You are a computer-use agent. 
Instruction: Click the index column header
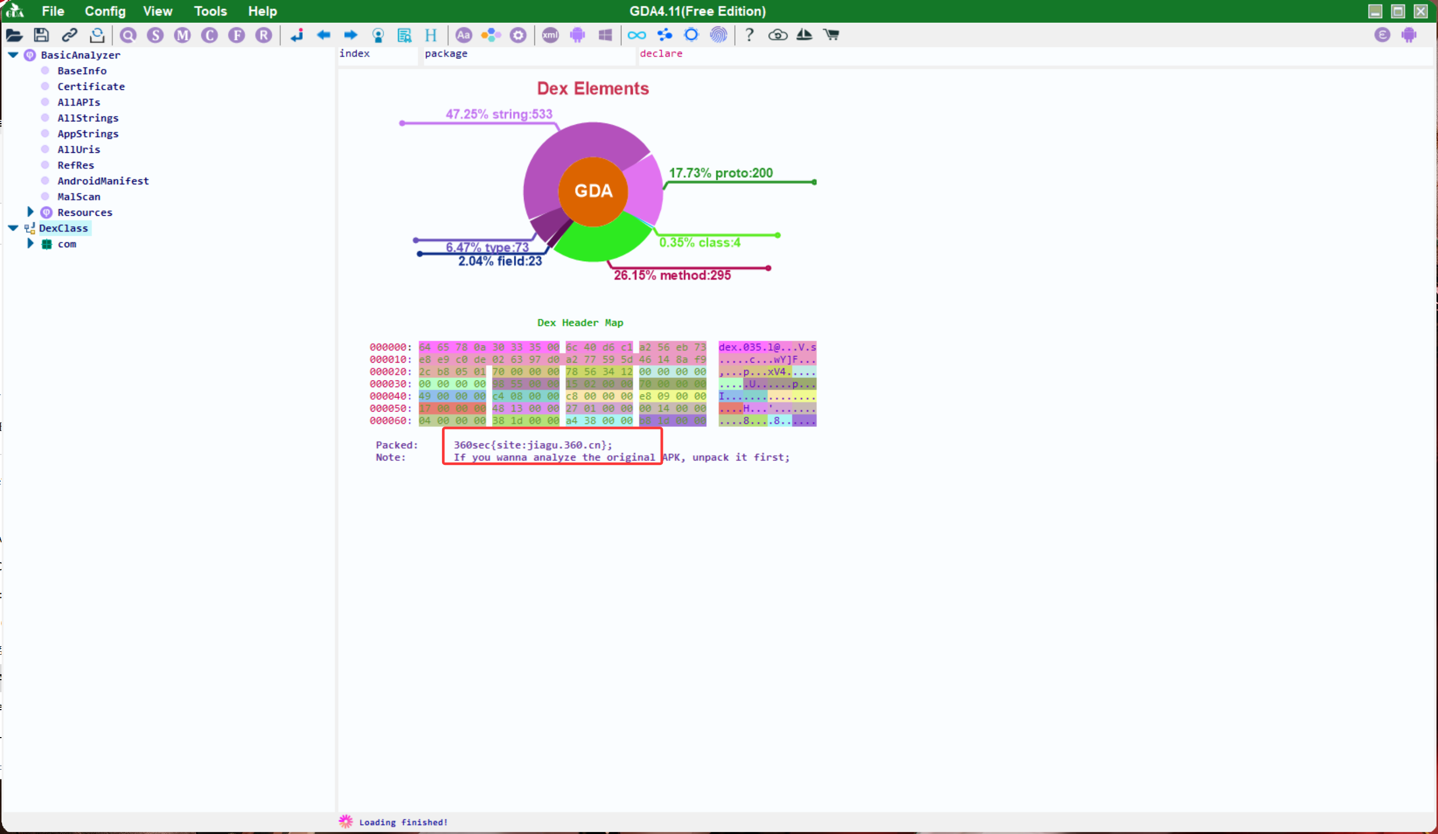click(x=378, y=55)
